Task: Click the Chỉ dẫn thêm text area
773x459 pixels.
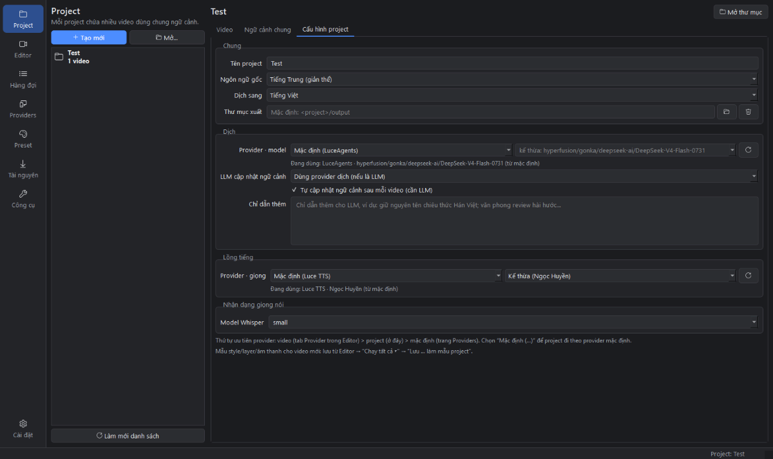Action: pos(524,221)
